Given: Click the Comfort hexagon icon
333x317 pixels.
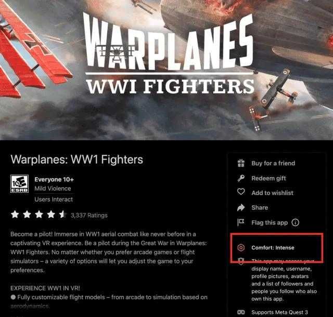Looking at the screenshot, I should pyautogui.click(x=241, y=247).
